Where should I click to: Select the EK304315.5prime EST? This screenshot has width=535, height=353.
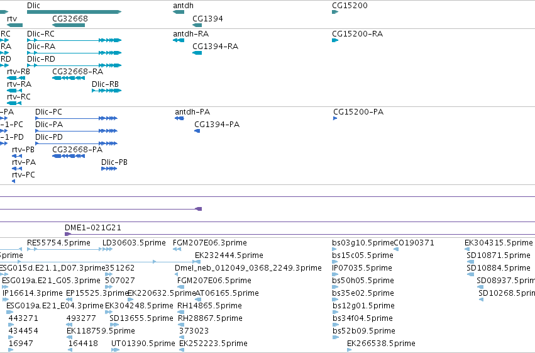pos(467,249)
